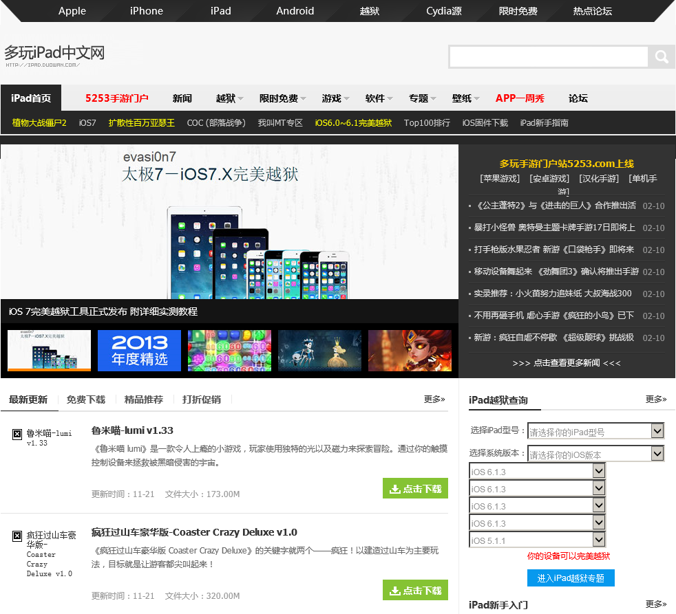
Task: Download Coaster Crazy Deluxe with 点击下载 button
Action: pyautogui.click(x=415, y=591)
